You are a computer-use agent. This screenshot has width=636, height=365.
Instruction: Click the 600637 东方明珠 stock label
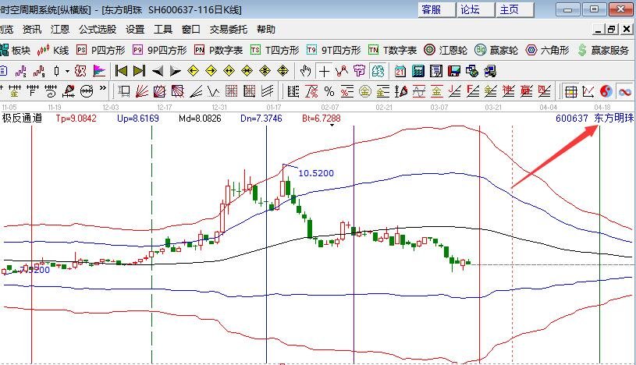tap(594, 119)
